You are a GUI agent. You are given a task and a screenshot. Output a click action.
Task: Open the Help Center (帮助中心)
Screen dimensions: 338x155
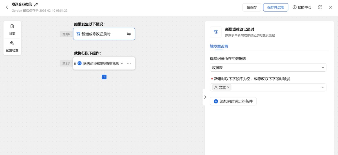302,7
